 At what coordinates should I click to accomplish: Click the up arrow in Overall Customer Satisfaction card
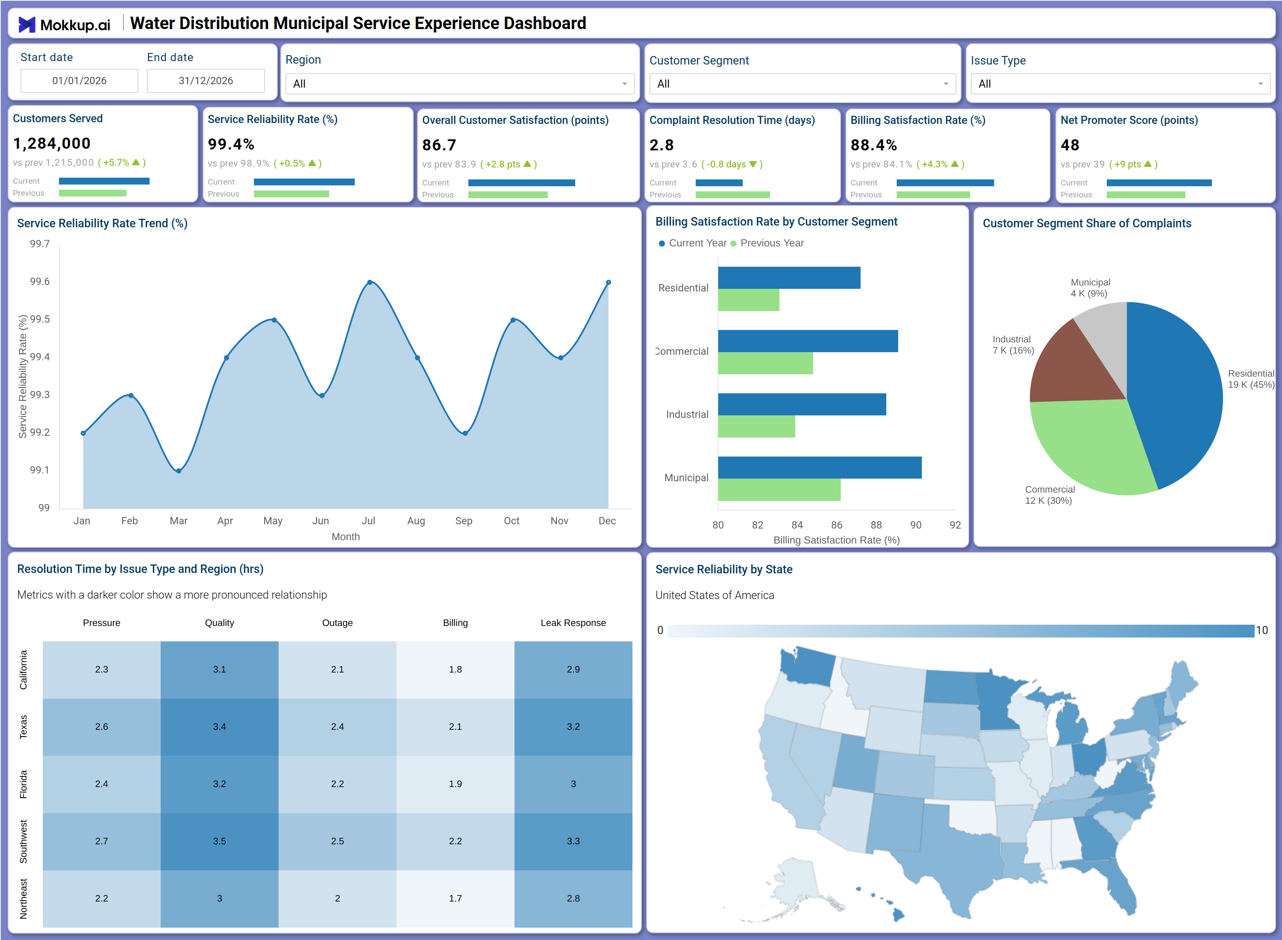[x=527, y=164]
